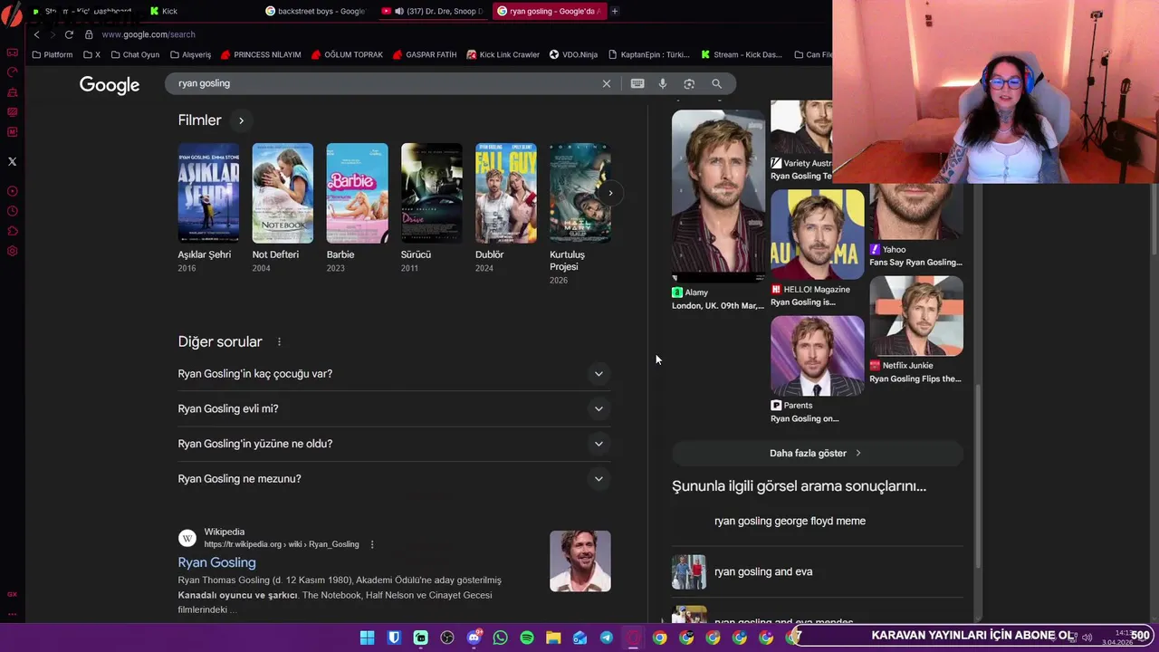Viewport: 1159px width, 652px height.
Task: Open the Parents image result
Action: 818,356
